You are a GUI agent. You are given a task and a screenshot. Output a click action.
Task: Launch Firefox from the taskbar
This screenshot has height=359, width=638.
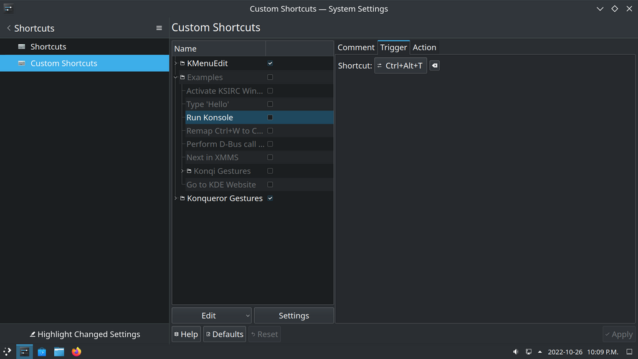coord(76,352)
